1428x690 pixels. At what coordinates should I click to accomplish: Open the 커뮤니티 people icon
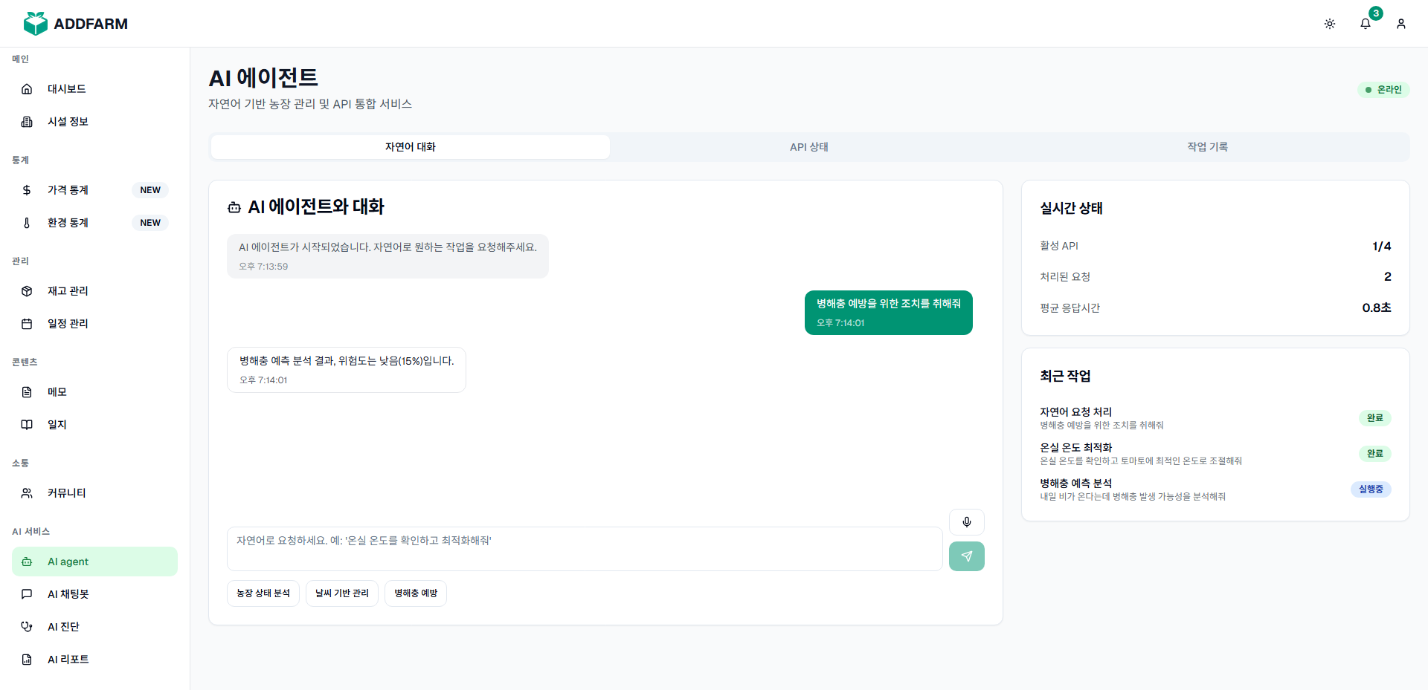point(27,493)
